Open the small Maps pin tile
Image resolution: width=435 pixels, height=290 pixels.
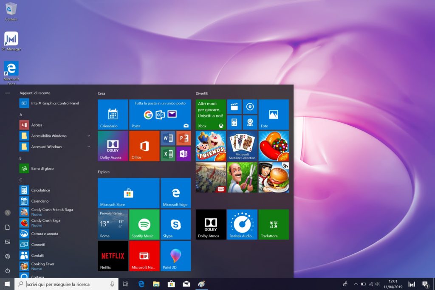[x=250, y=122]
